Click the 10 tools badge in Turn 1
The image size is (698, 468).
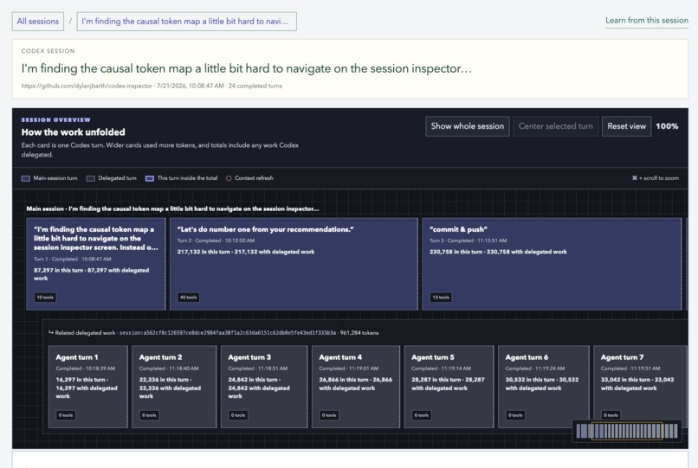pyautogui.click(x=45, y=298)
